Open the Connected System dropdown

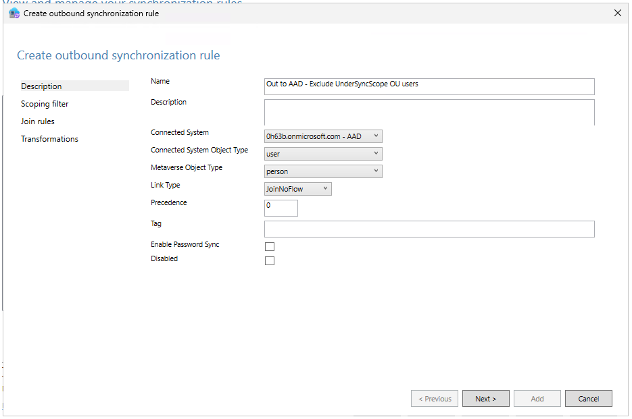click(322, 136)
